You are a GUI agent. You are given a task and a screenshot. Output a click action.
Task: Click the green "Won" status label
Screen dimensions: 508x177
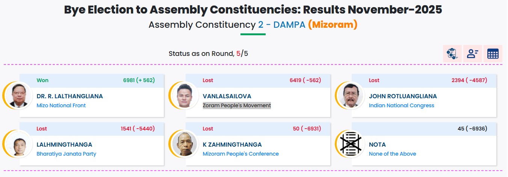(42, 80)
